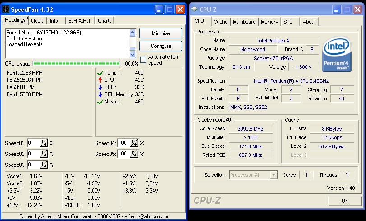Viewport: 366px width, 221px height.
Task: Click the Speed03 percentage input field
Action: coord(33,165)
